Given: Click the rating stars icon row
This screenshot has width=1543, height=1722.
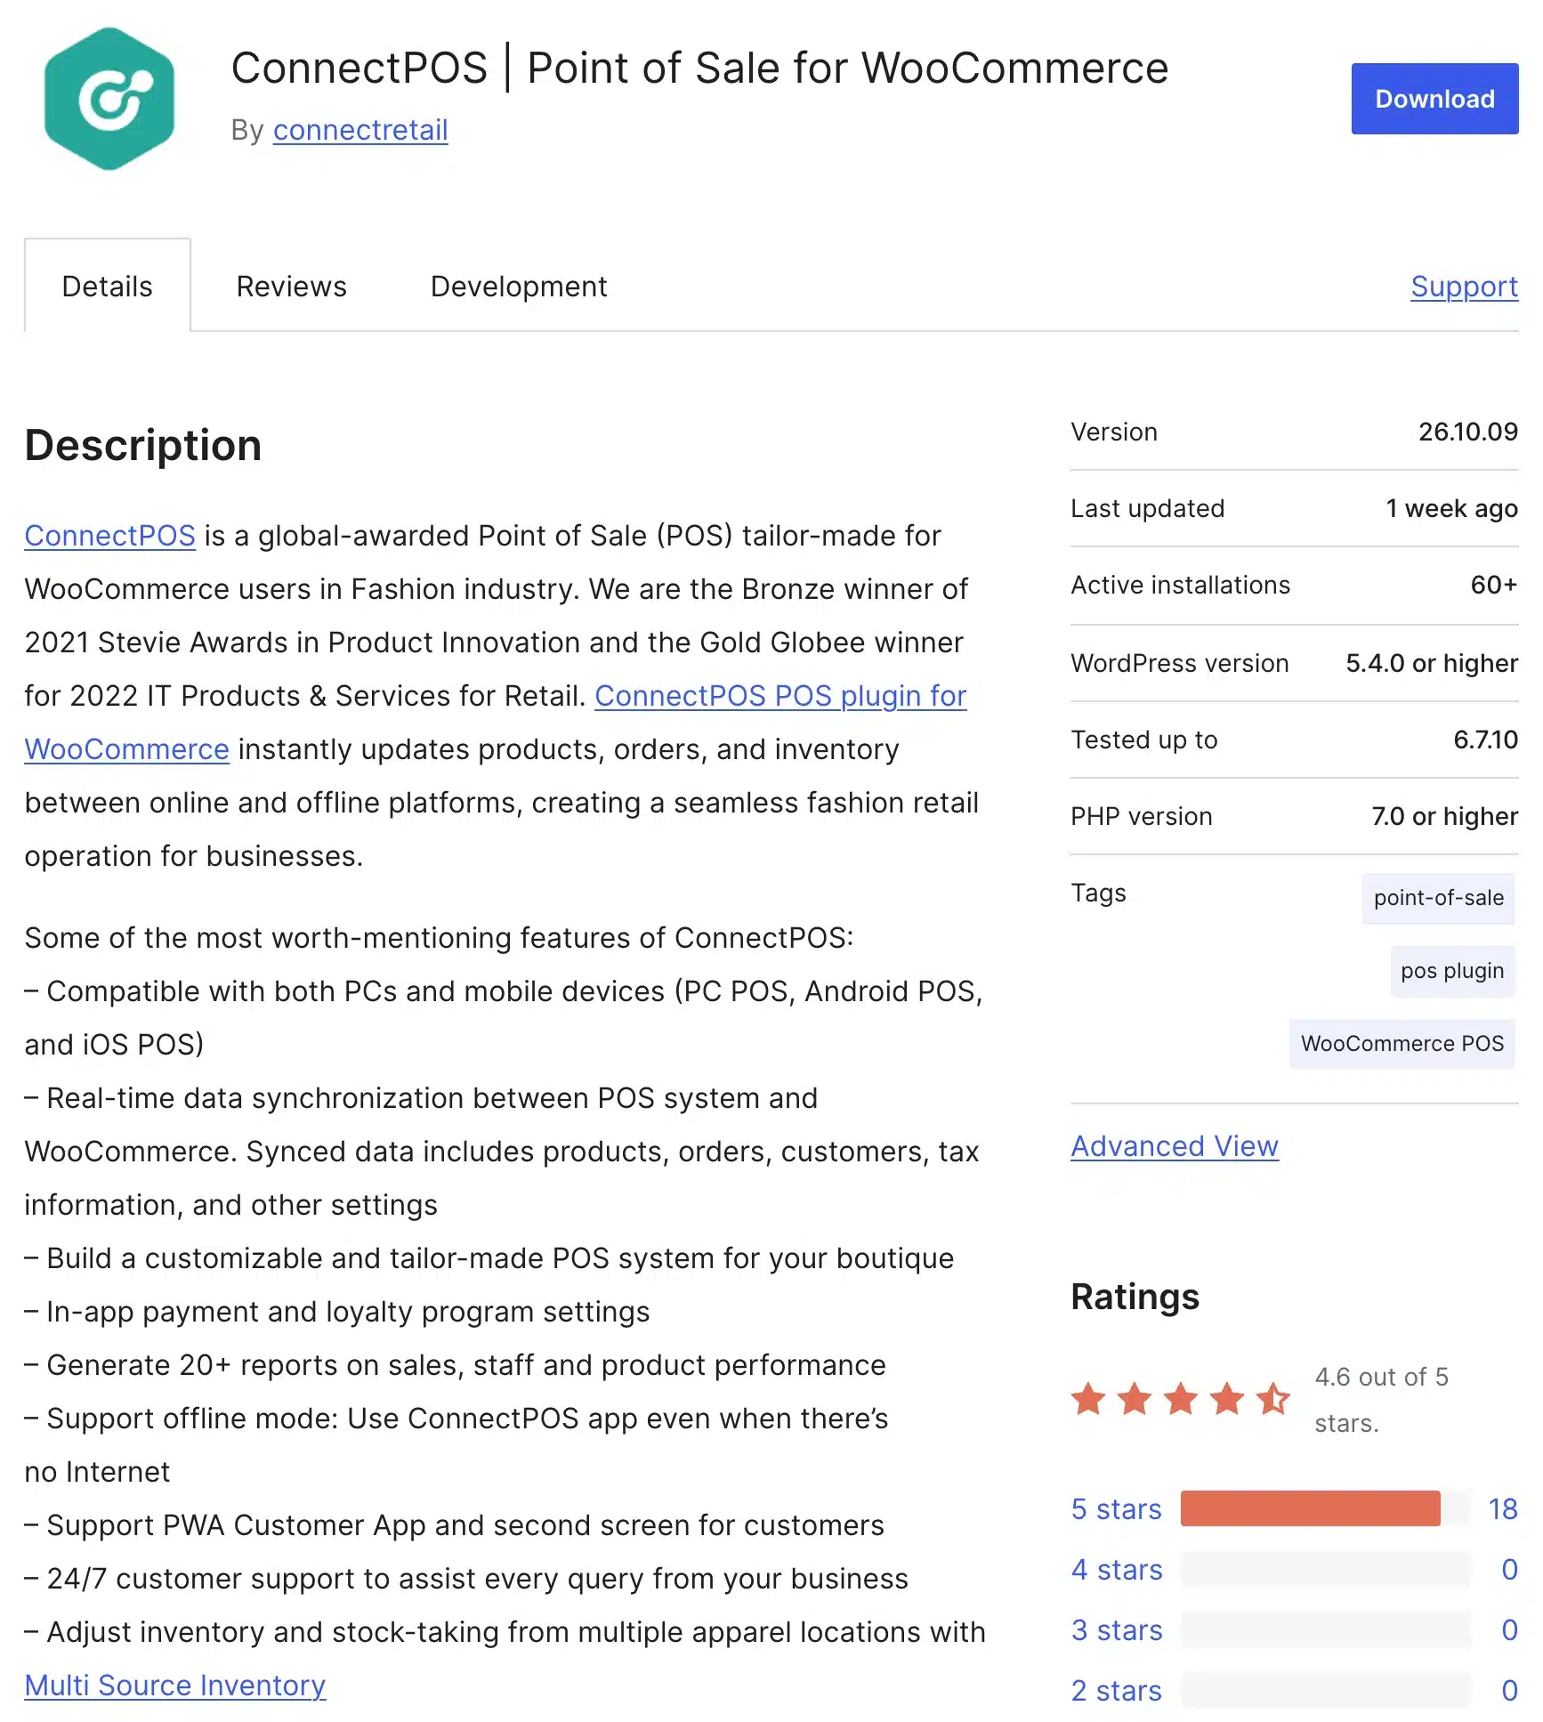Looking at the screenshot, I should [1180, 1399].
